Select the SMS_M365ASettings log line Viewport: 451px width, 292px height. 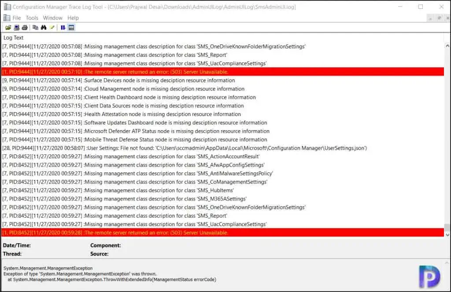coord(223,199)
